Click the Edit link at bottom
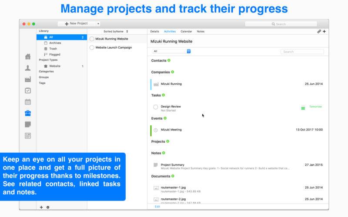This screenshot has width=348, height=217. click(157, 207)
